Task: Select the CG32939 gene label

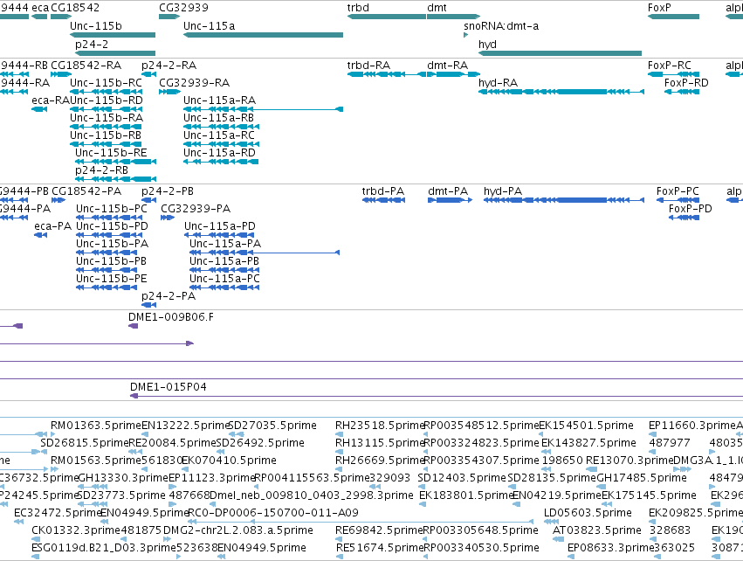Action: (183, 8)
